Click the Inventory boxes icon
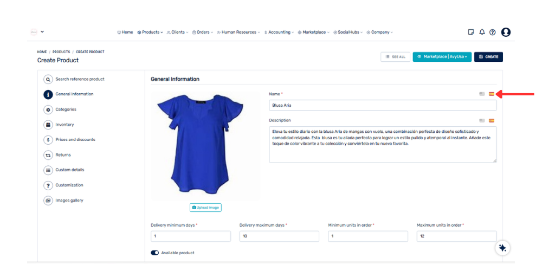Viewport: 542px width, 271px height. 48,125
